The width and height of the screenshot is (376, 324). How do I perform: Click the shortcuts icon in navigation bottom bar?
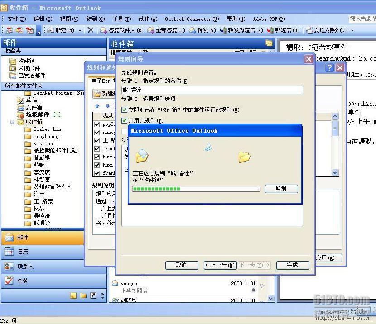pos(93,296)
